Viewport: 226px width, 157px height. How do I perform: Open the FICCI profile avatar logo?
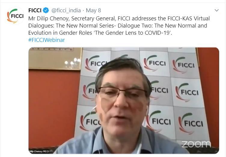(x=15, y=16)
